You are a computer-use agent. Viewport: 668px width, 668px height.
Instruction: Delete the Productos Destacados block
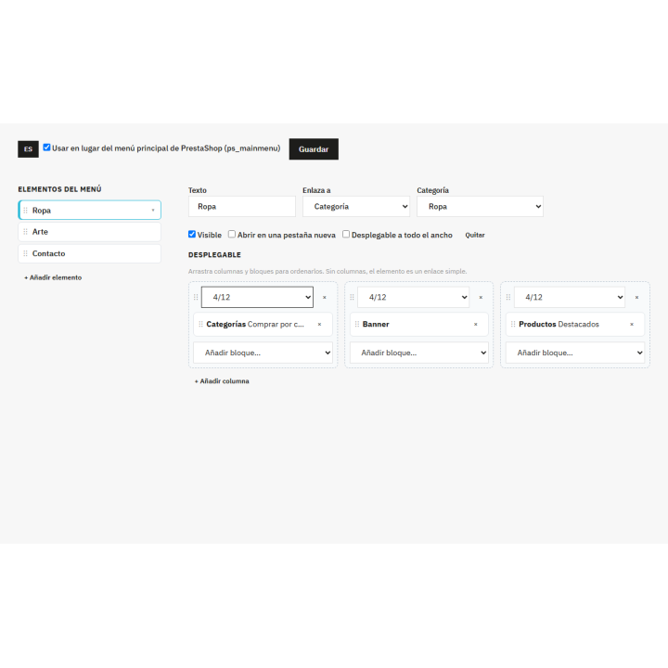point(632,324)
